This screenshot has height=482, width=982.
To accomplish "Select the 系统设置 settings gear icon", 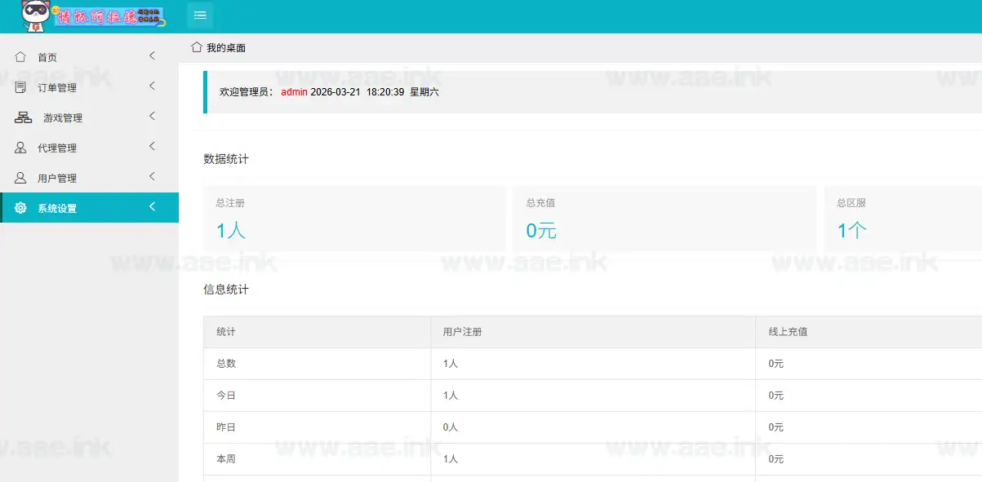I will pyautogui.click(x=20, y=207).
